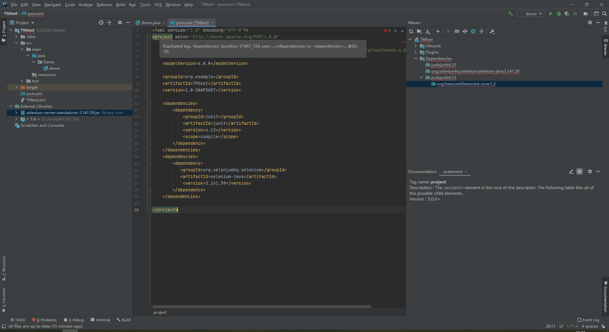
Task: Open Ant side tool window
Action: tap(606, 27)
